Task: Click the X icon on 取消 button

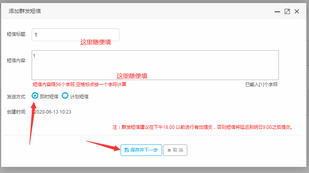Action: coord(169,151)
